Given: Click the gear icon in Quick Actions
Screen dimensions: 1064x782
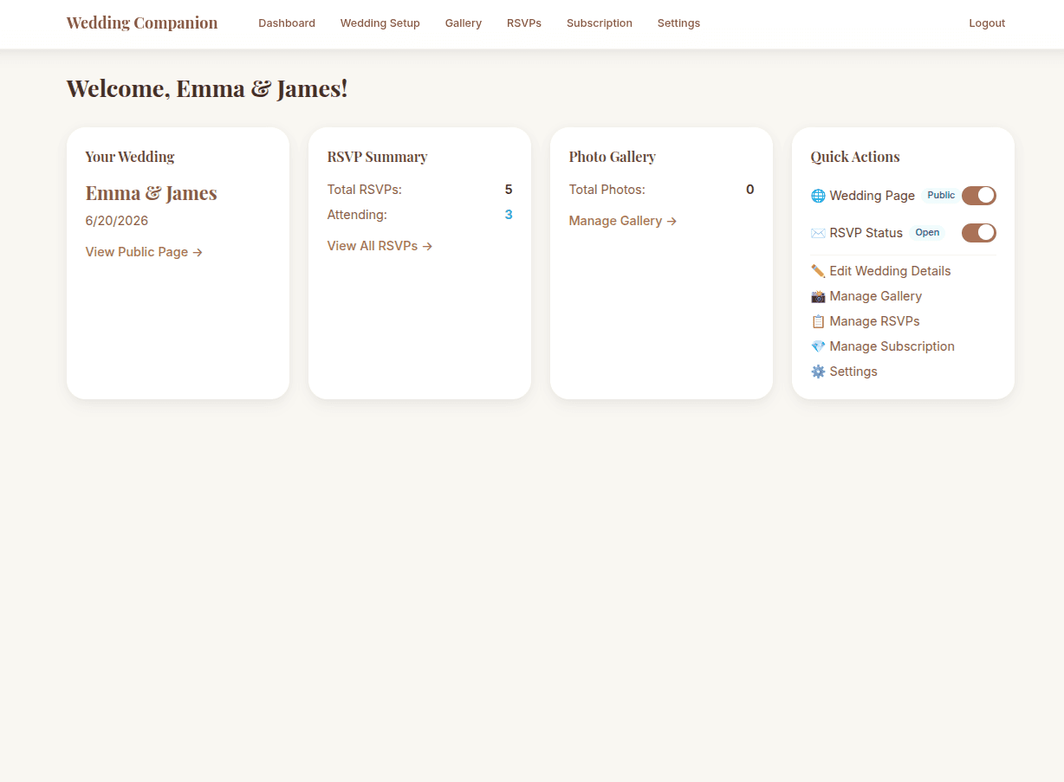Looking at the screenshot, I should 818,372.
